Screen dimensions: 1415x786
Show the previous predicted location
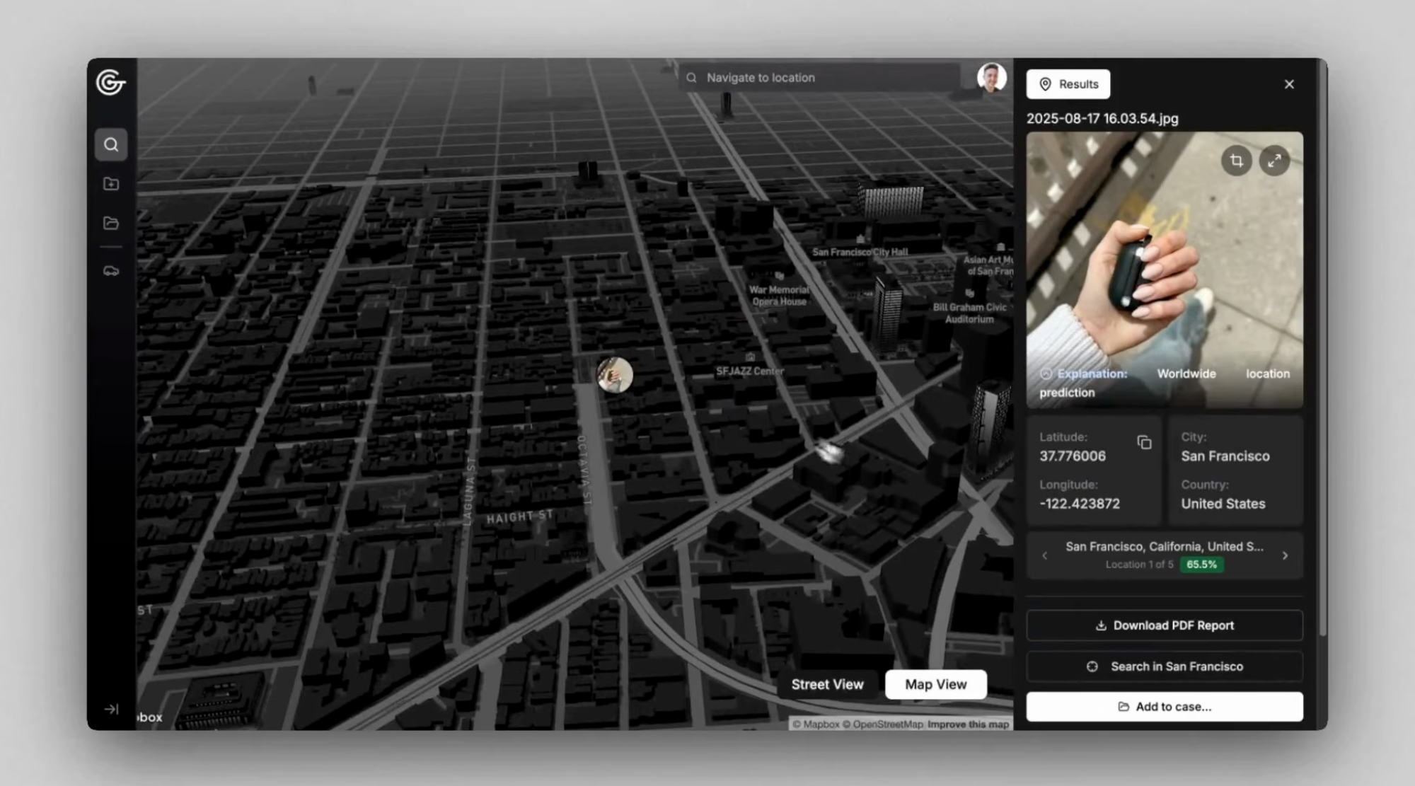tap(1044, 555)
